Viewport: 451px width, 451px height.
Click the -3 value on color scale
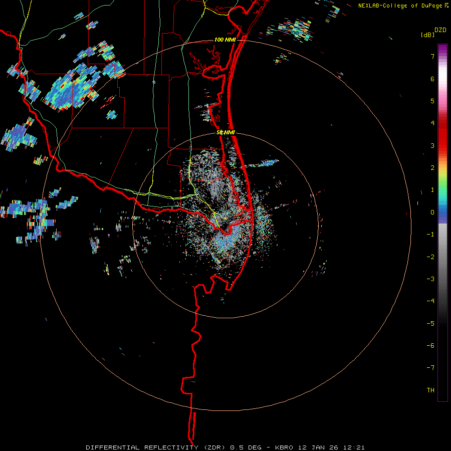click(x=430, y=279)
